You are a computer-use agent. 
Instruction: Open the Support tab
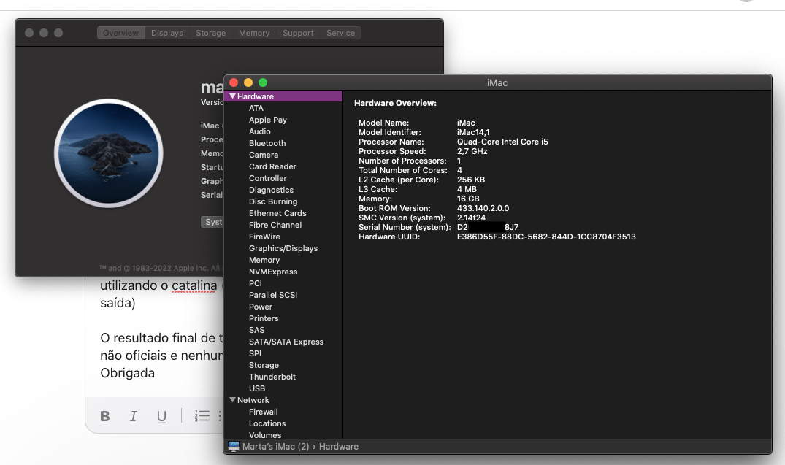coord(298,33)
